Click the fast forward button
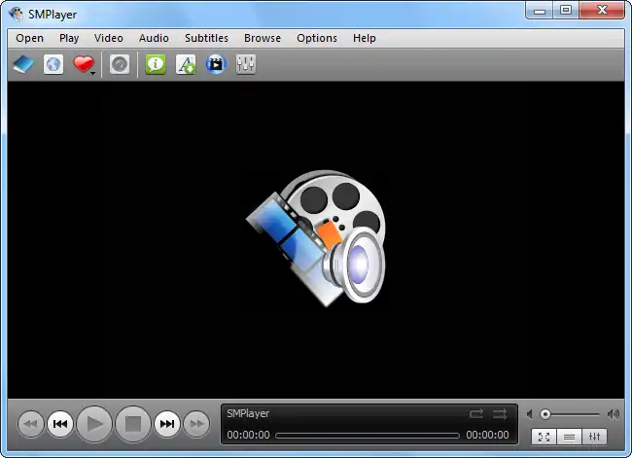Screen dimensions: 632x458 point(196,424)
